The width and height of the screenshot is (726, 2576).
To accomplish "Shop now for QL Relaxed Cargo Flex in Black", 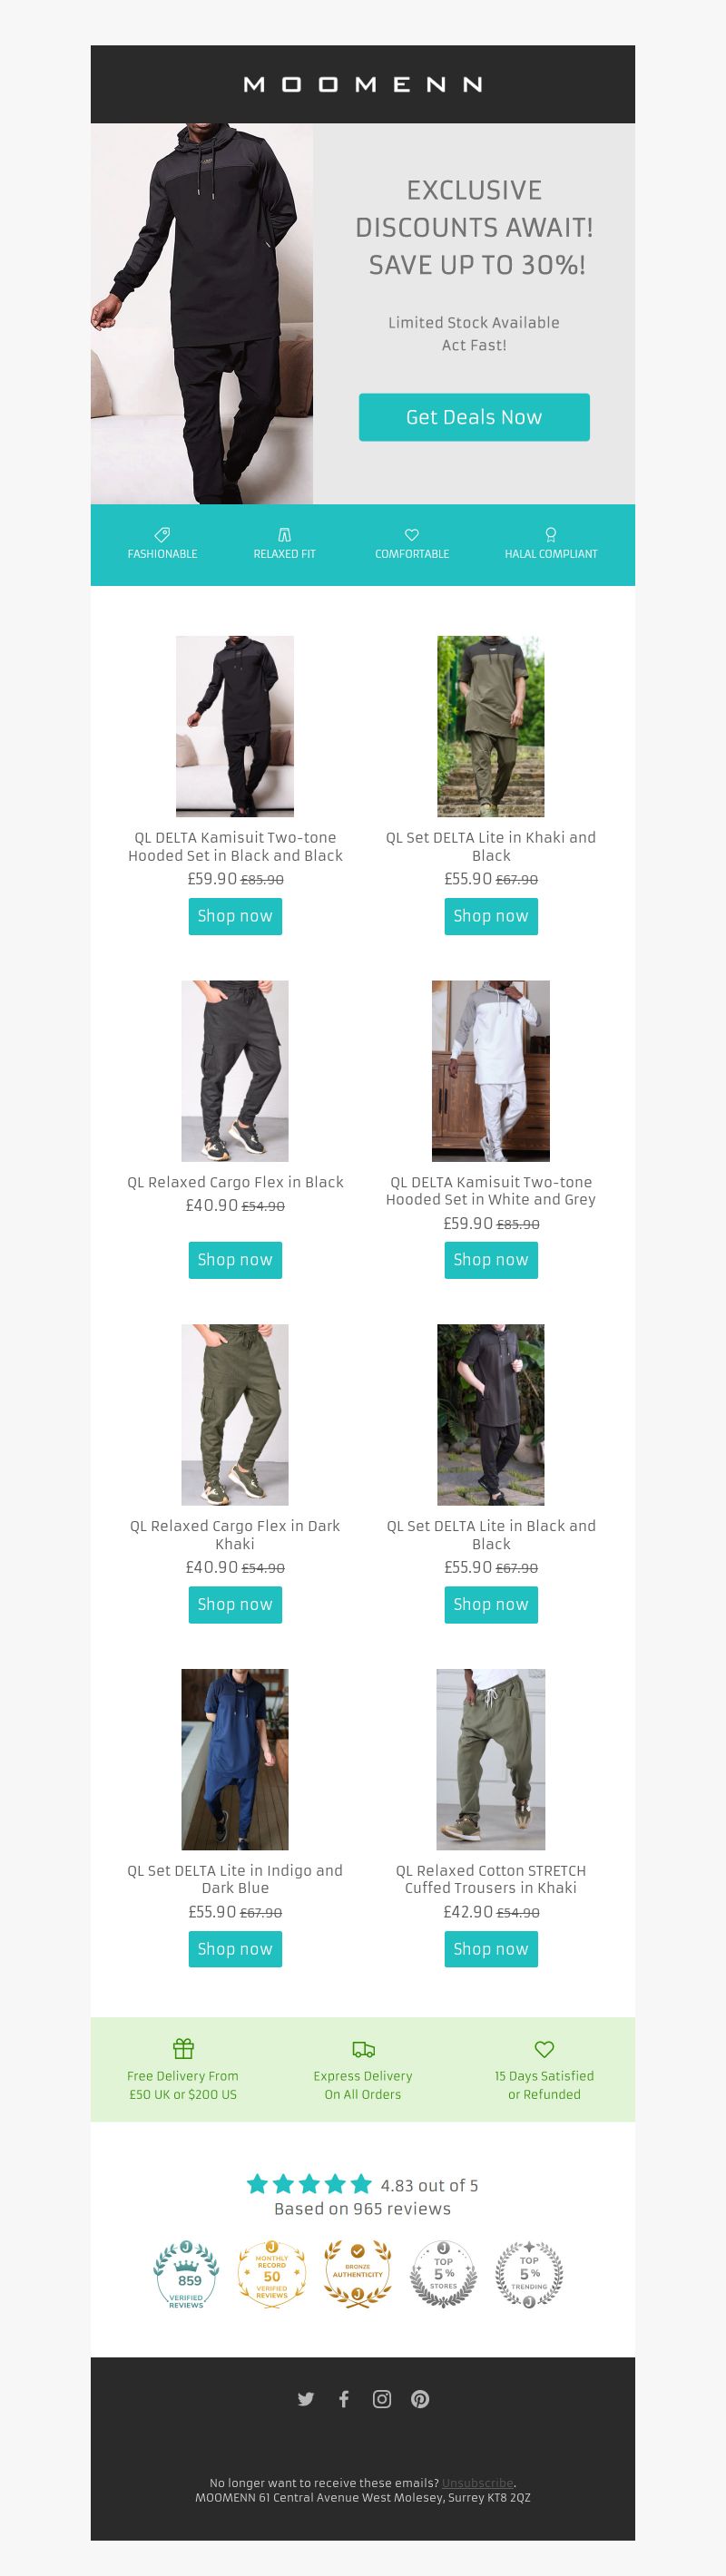I will (x=235, y=1260).
